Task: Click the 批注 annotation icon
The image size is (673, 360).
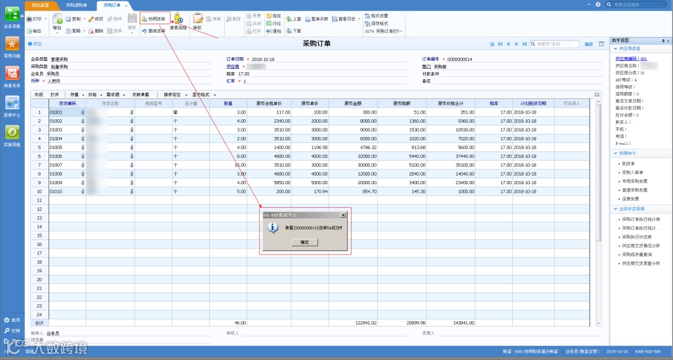Action: 269,16
